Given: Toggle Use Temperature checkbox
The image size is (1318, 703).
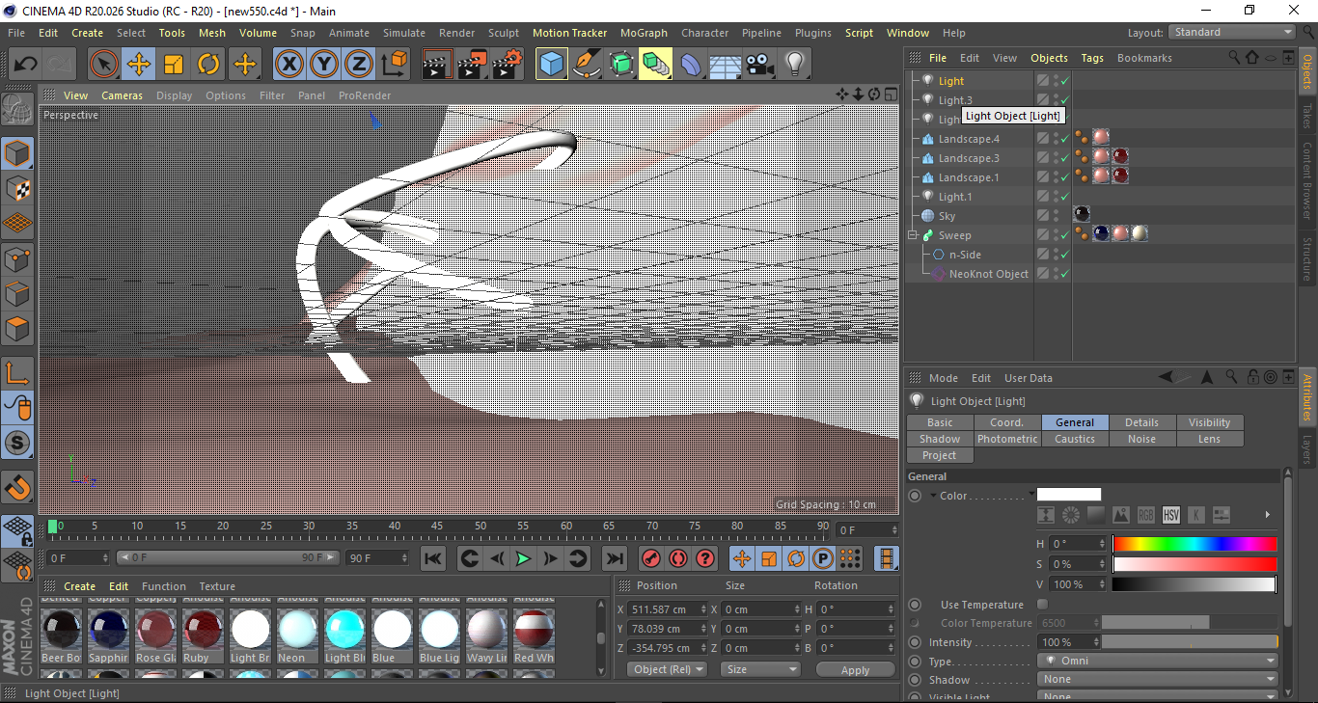Looking at the screenshot, I should [1042, 605].
